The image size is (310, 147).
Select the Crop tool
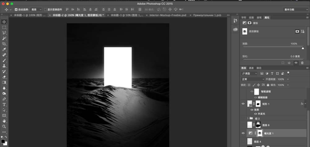[4, 44]
